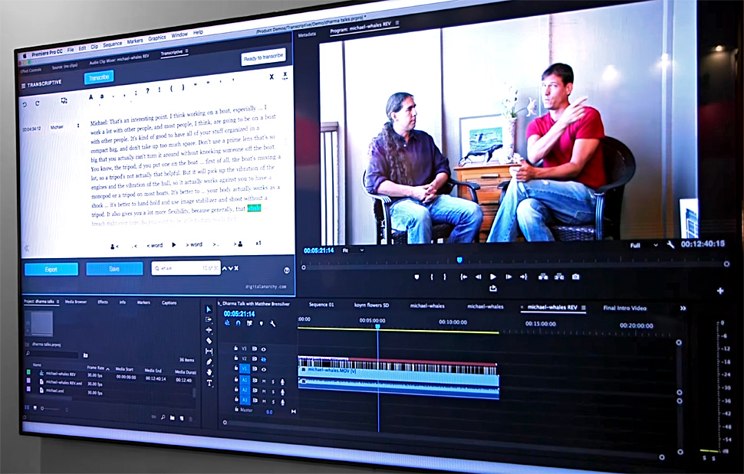
Task: Open the Full playback resolution dropdown
Action: coord(644,245)
